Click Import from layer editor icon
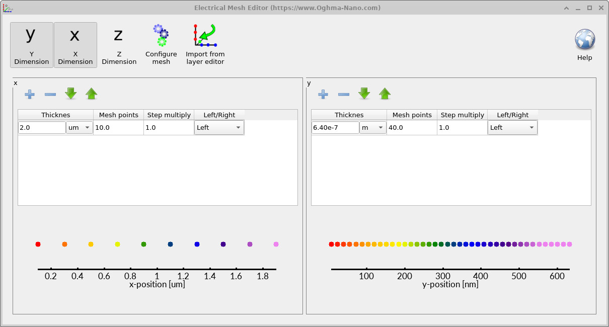The width and height of the screenshot is (609, 327). coord(205,35)
